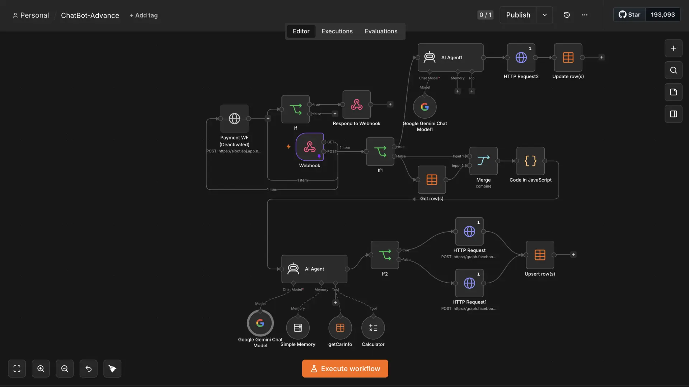Open the If1 node

(x=380, y=151)
